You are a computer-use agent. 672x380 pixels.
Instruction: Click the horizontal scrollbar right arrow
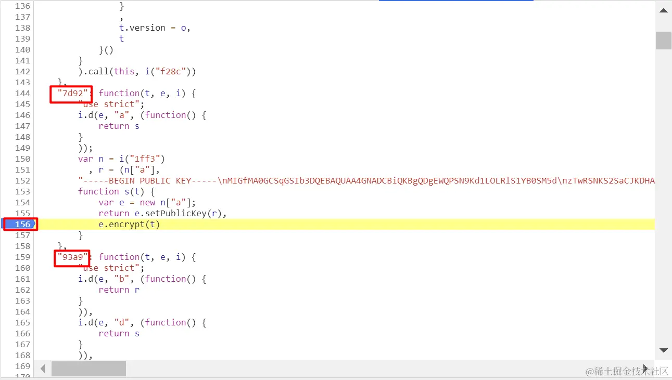pos(645,369)
